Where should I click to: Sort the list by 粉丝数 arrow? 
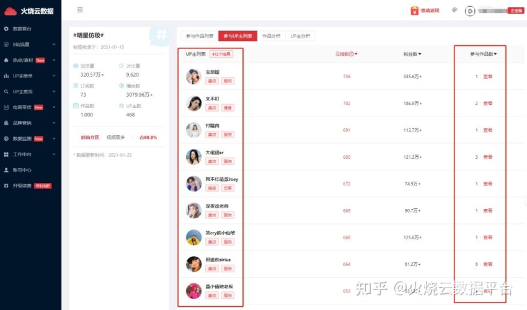coord(420,54)
